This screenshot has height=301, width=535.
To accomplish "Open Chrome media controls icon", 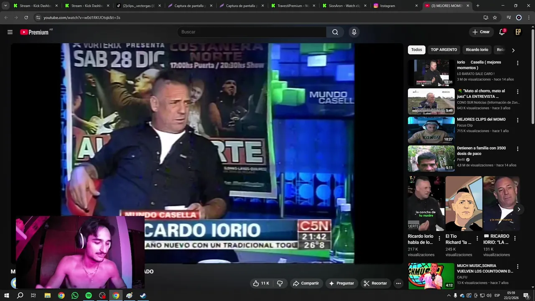I will 509,18.
